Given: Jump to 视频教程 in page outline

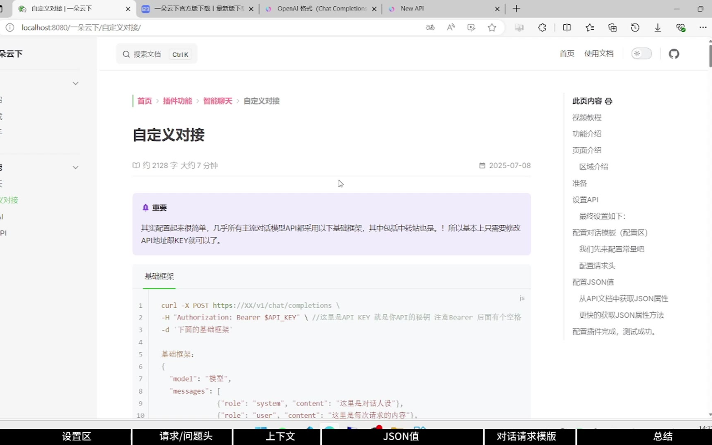Looking at the screenshot, I should point(587,117).
